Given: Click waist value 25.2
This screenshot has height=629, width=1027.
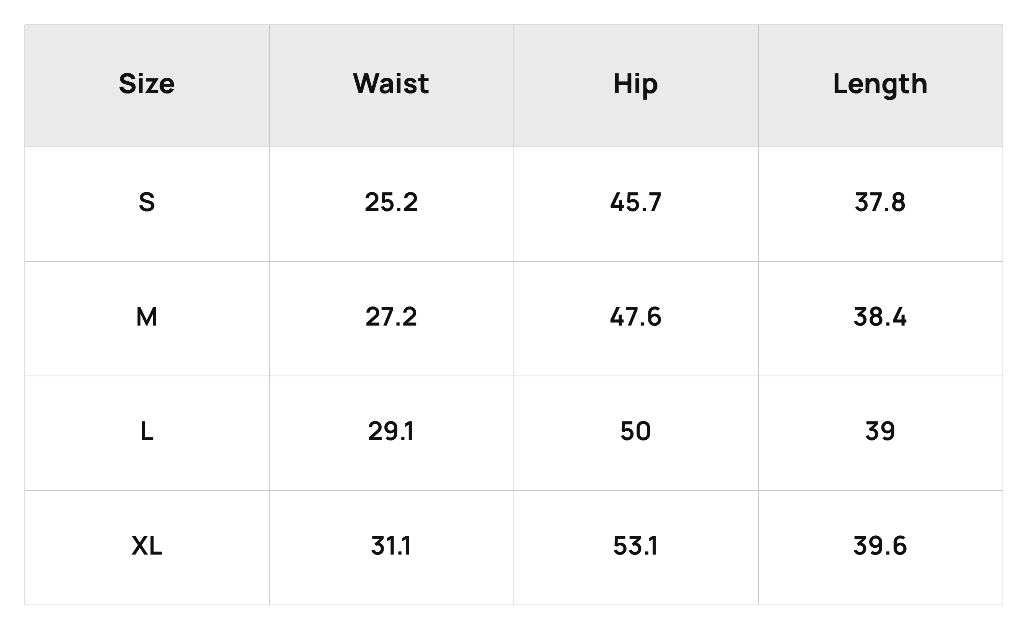Looking at the screenshot, I should [391, 202].
